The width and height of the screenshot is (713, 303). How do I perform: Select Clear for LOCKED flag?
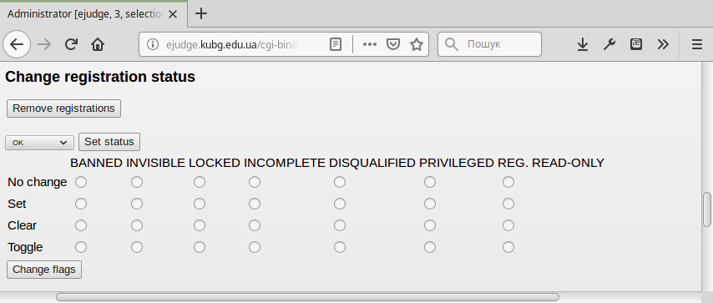click(x=200, y=225)
